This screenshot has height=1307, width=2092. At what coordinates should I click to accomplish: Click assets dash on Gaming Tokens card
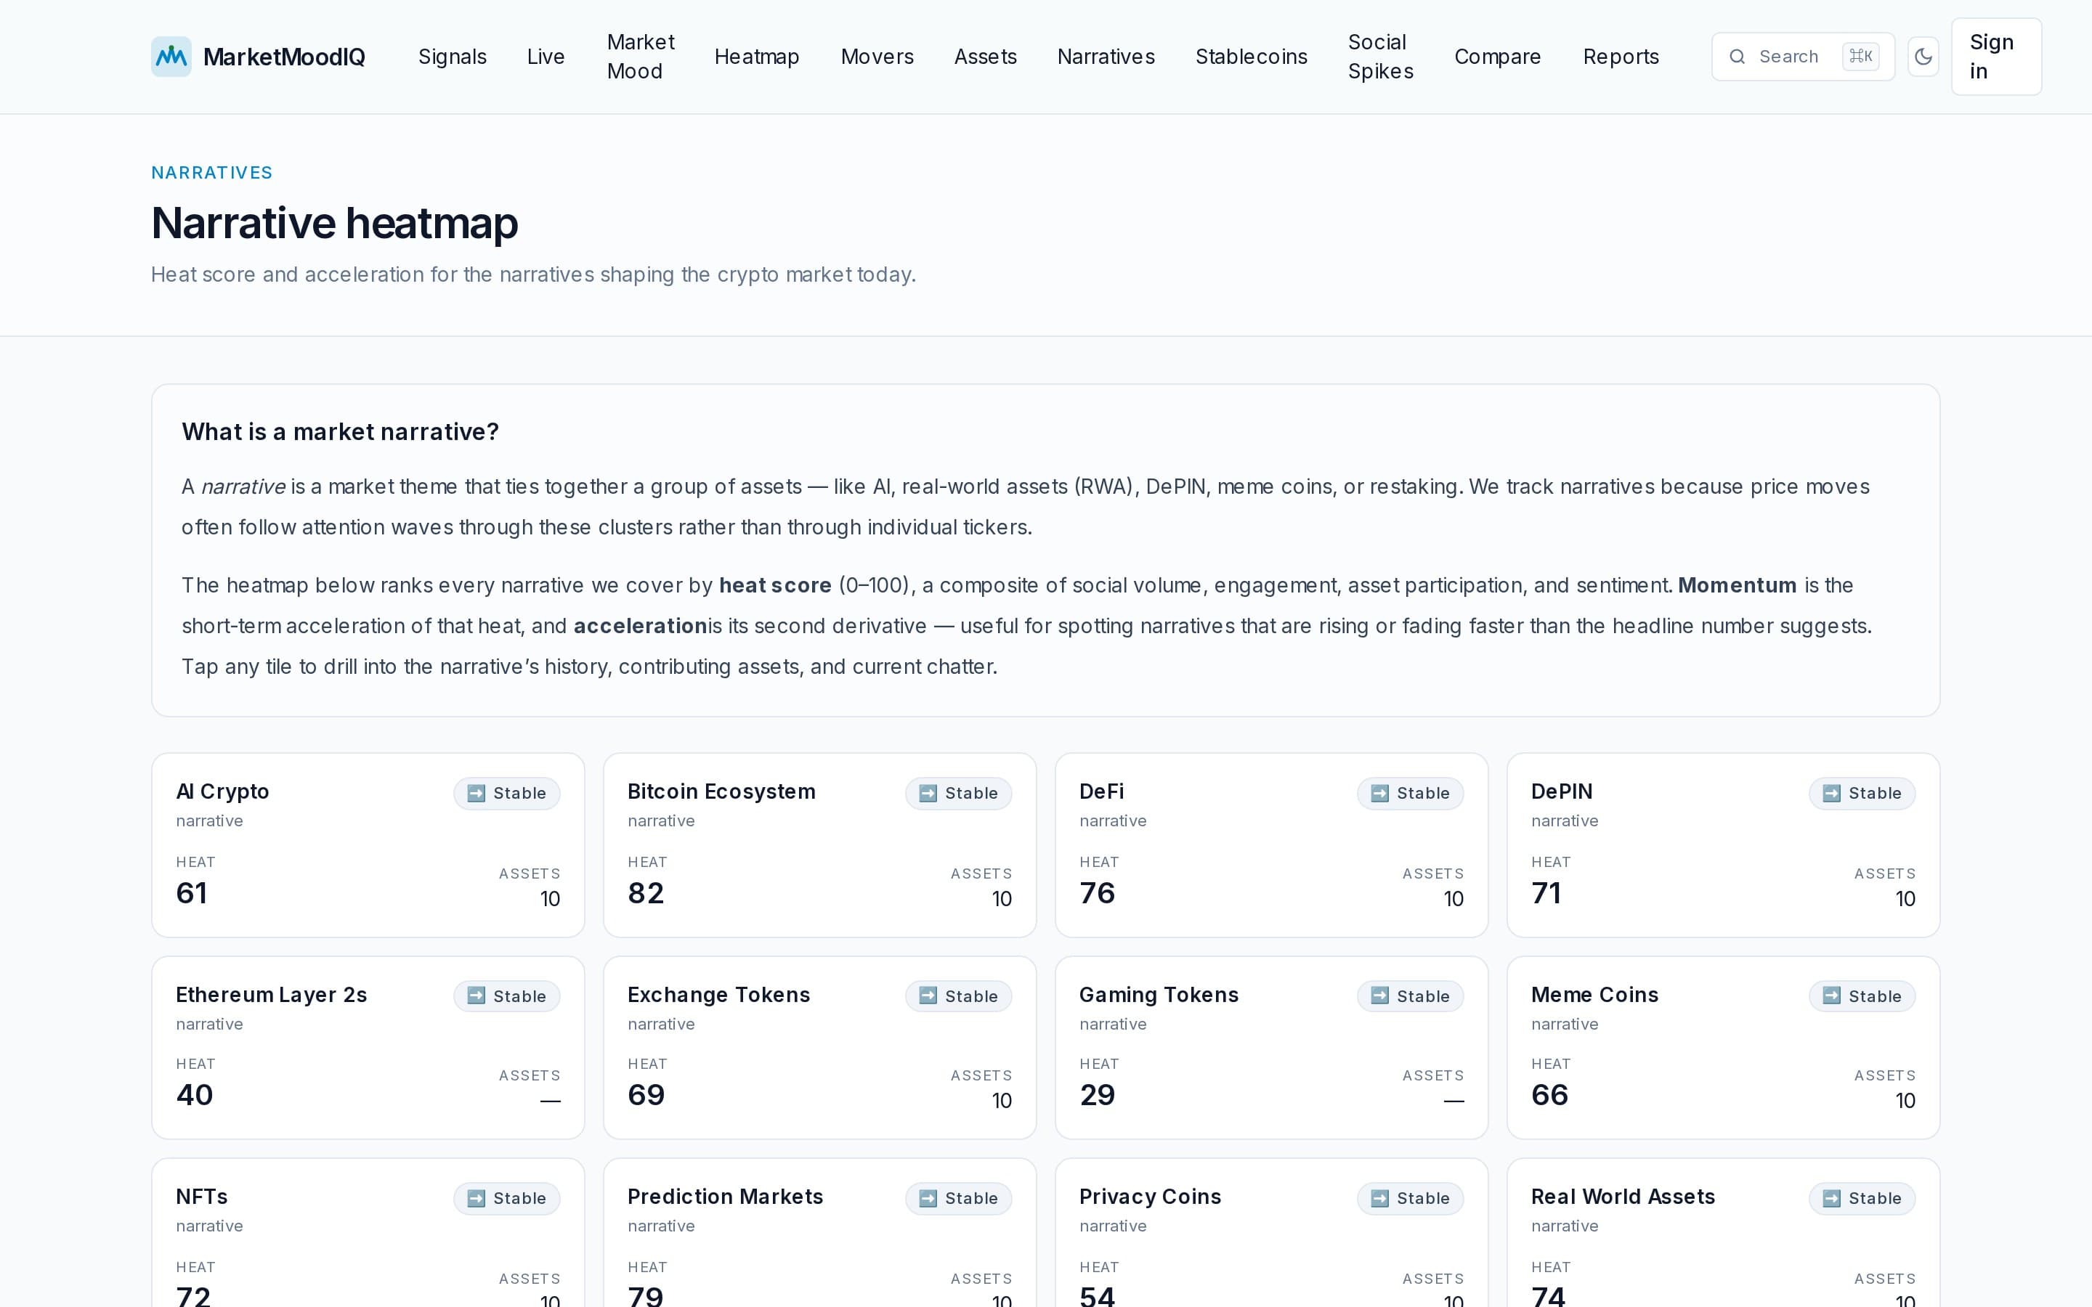tap(1454, 1102)
